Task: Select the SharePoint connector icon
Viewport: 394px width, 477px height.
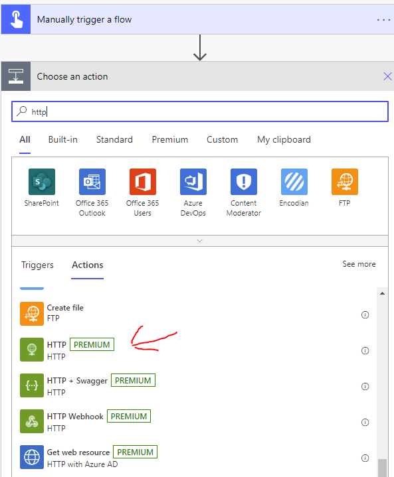Action: coord(42,182)
